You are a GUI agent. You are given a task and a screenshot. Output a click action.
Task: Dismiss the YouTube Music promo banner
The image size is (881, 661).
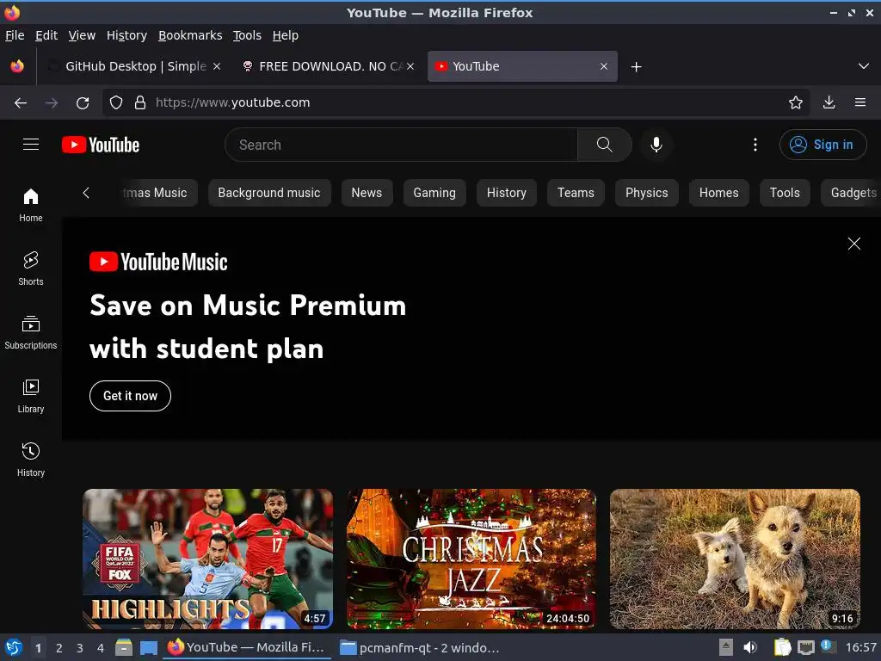[853, 244]
